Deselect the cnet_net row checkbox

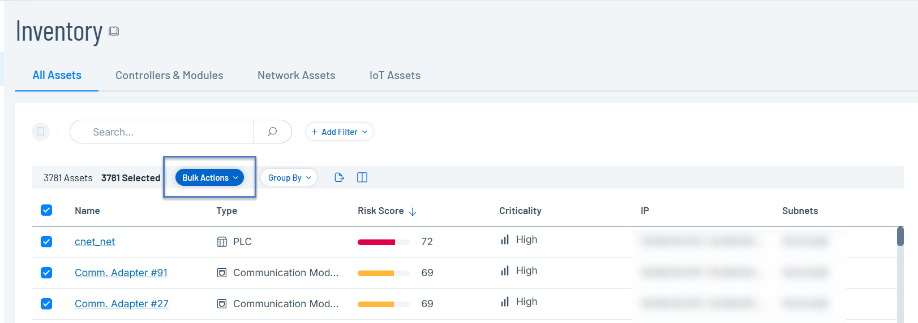46,242
